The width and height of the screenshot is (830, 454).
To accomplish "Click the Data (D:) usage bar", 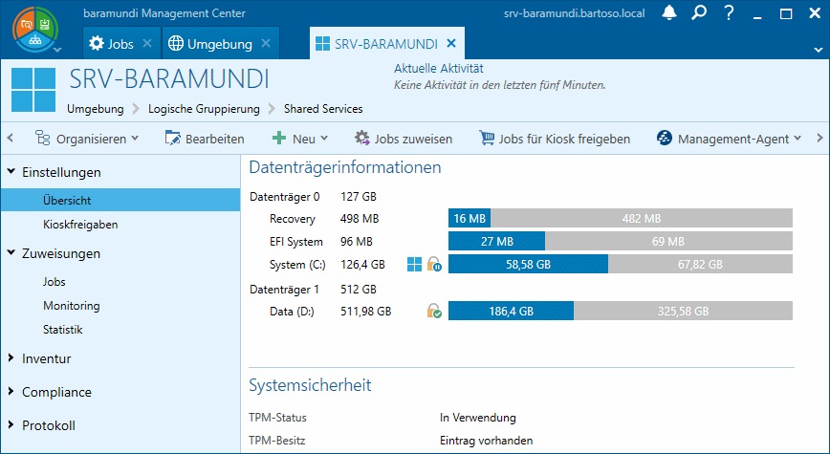I will (x=621, y=311).
